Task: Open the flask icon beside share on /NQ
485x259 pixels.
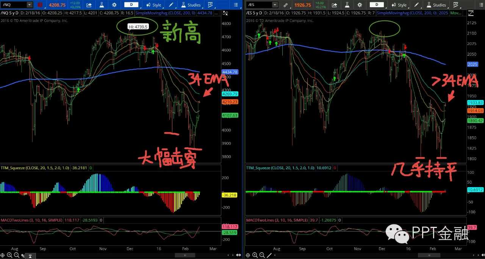Action: (x=102, y=5)
